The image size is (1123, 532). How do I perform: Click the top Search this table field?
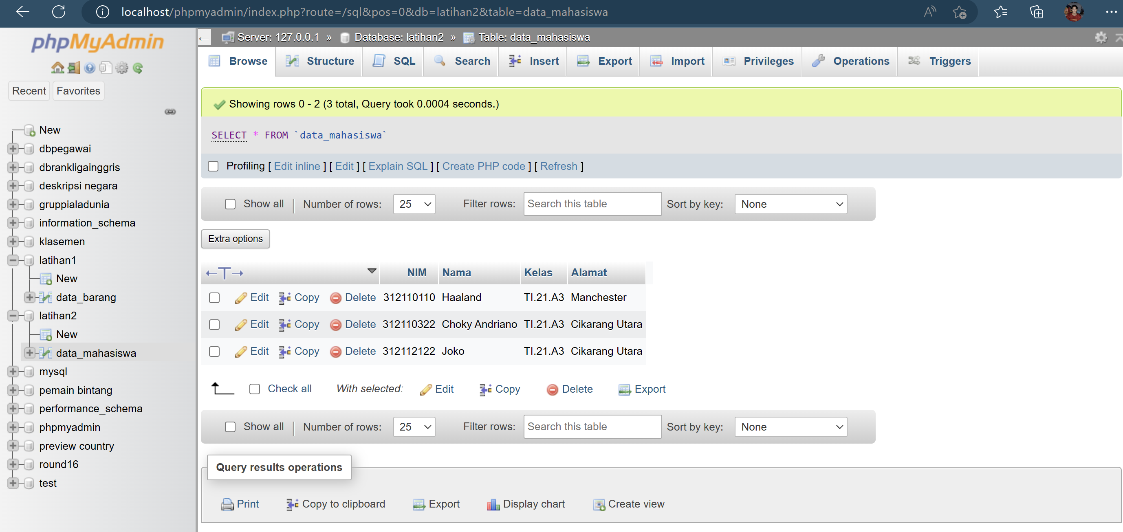pyautogui.click(x=592, y=204)
